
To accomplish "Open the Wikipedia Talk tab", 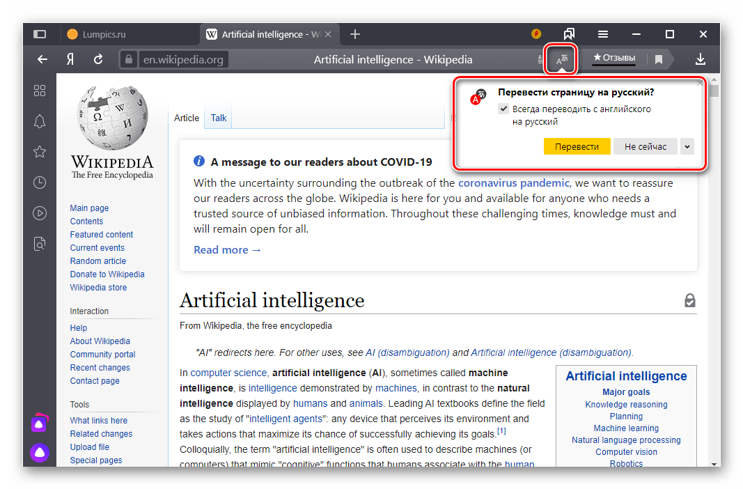I will pos(219,118).
